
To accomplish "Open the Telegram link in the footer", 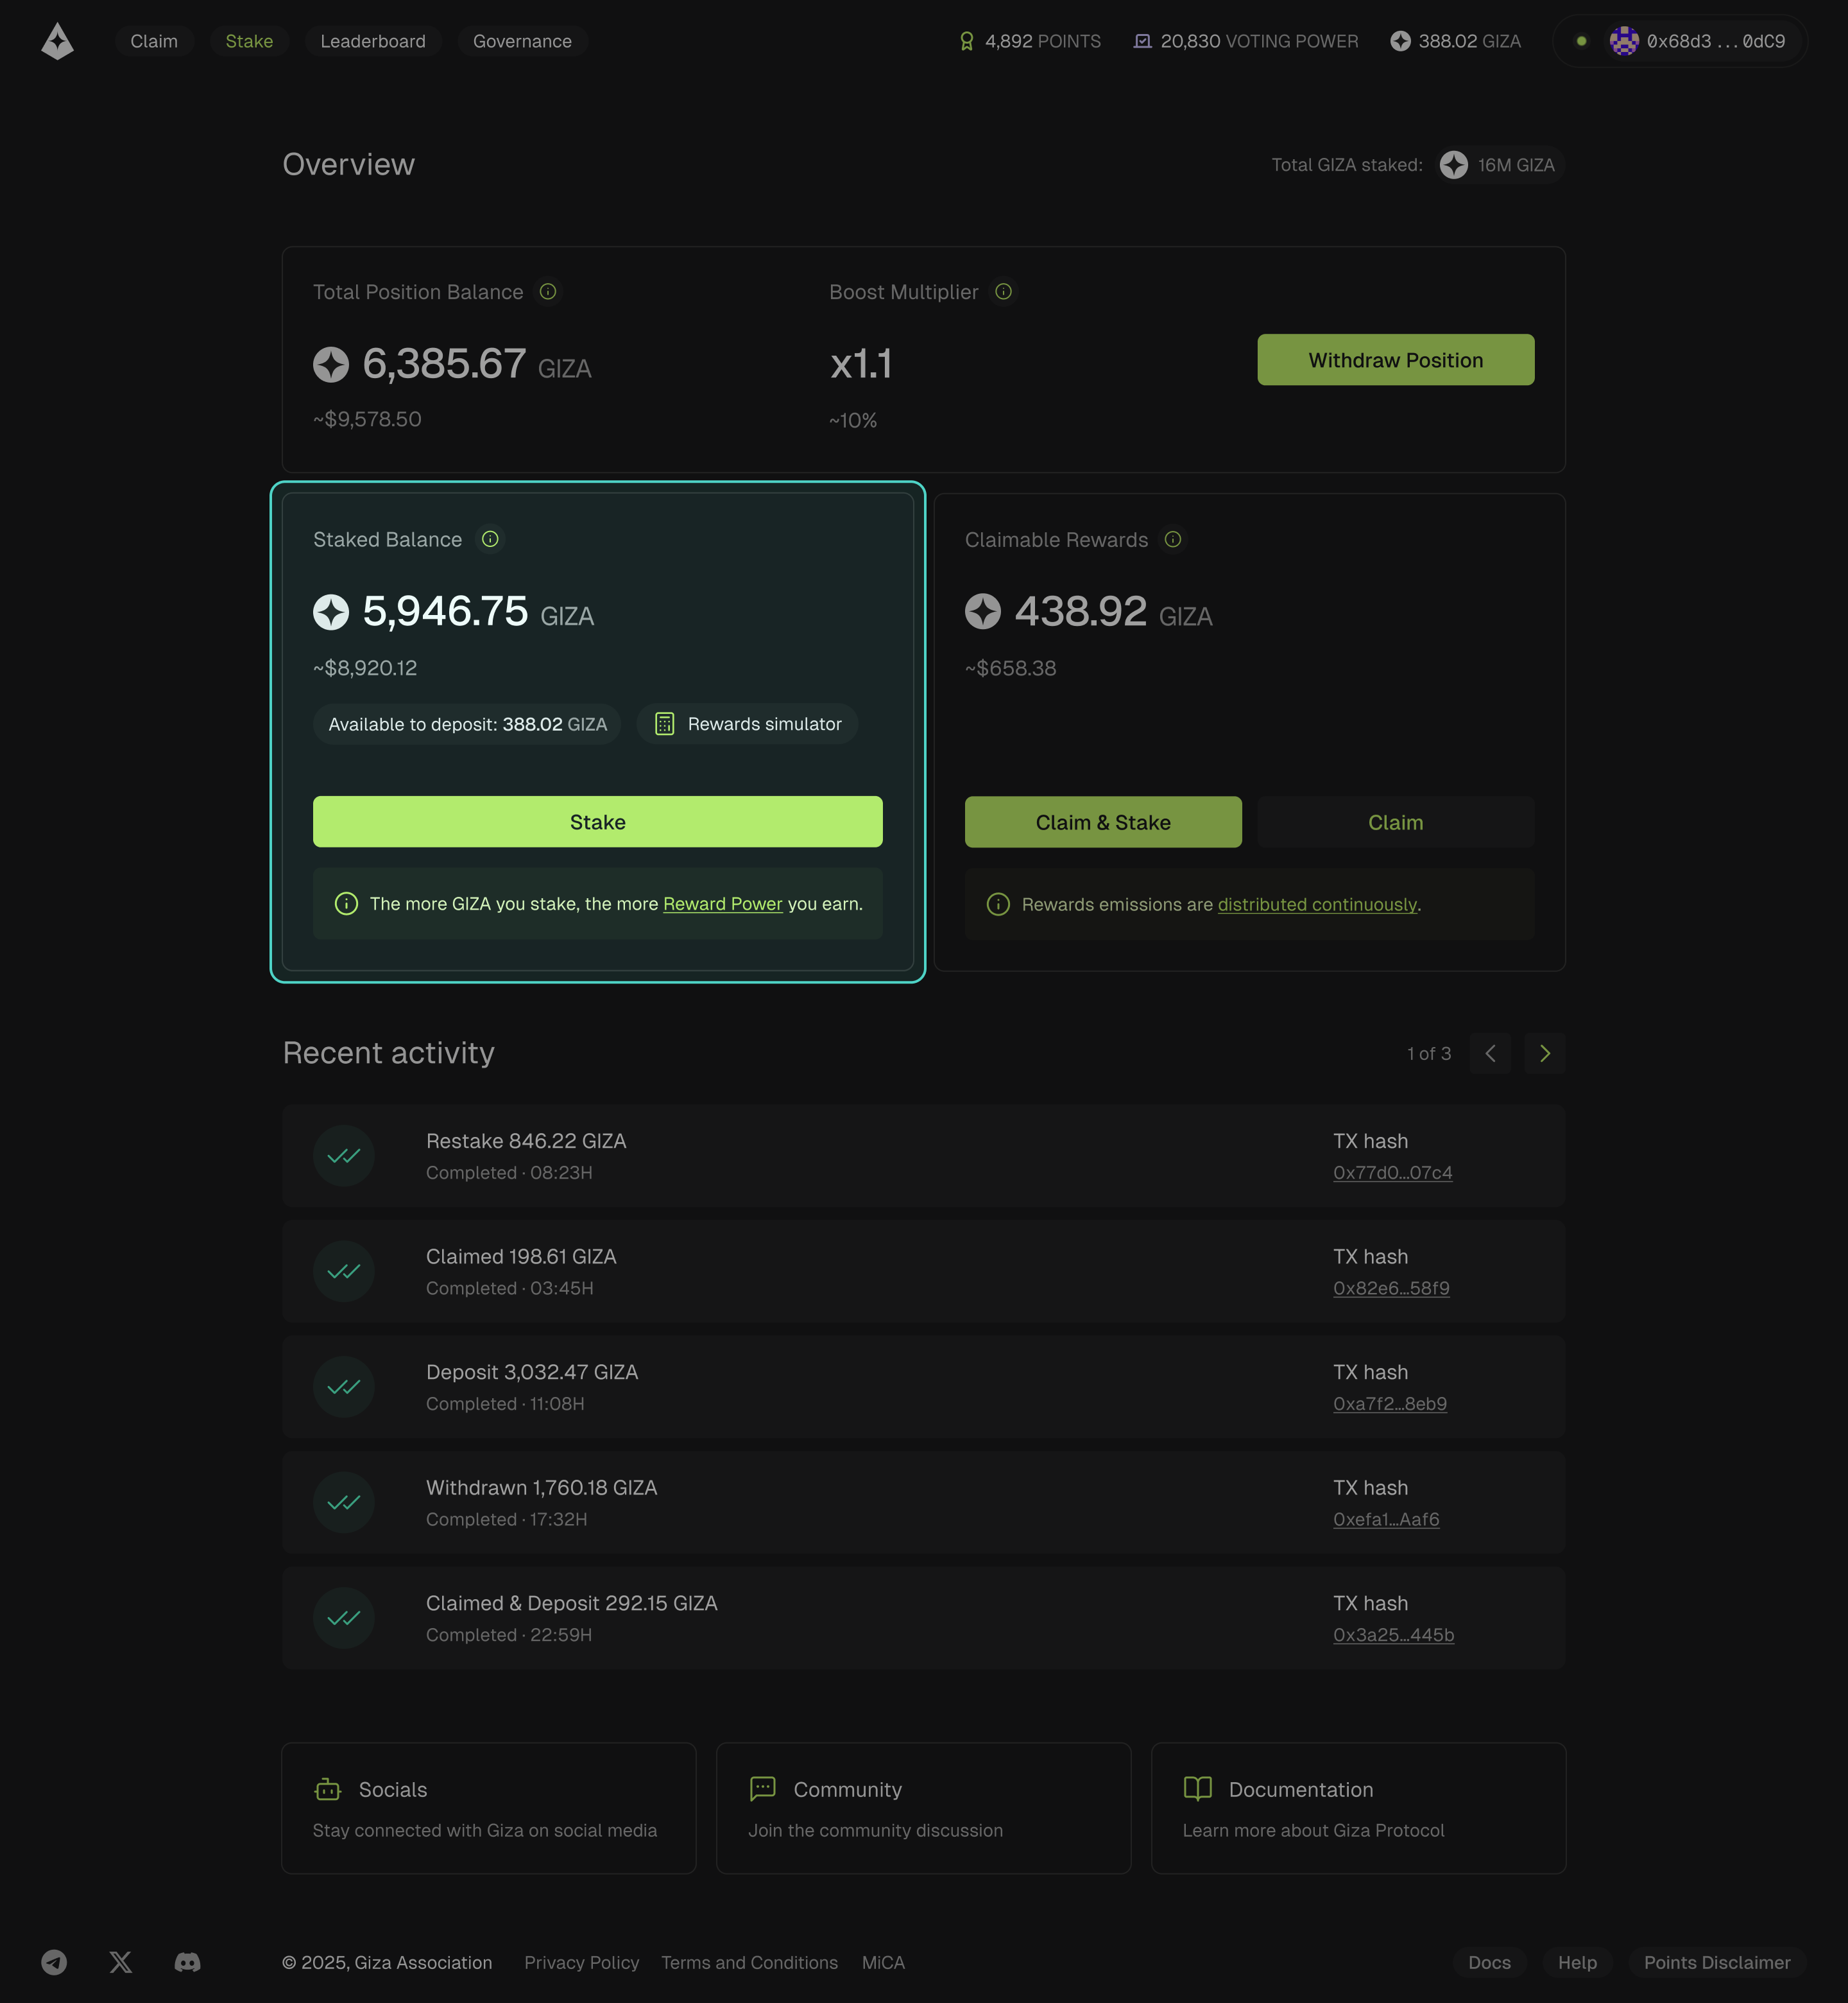I will click(54, 1962).
